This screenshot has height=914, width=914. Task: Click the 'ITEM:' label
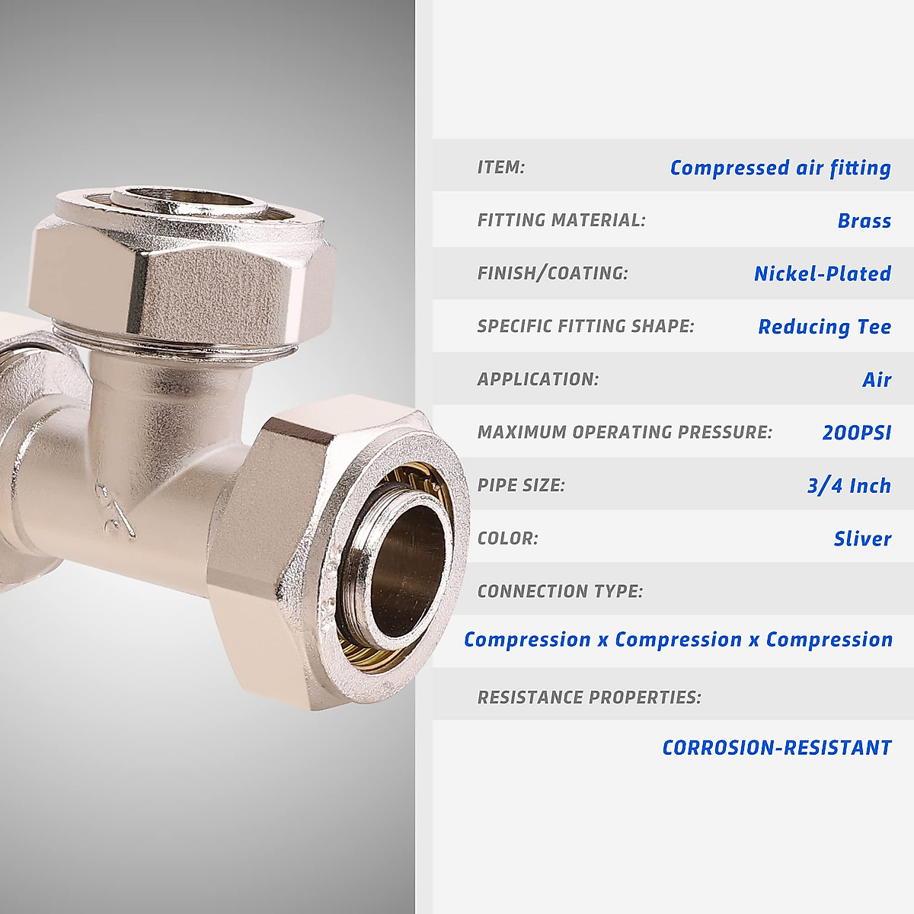point(500,167)
